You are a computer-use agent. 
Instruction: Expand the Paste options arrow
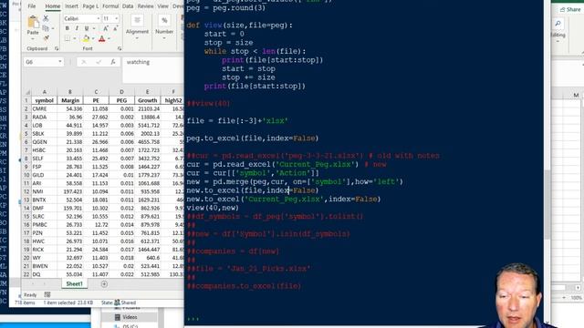(x=33, y=38)
